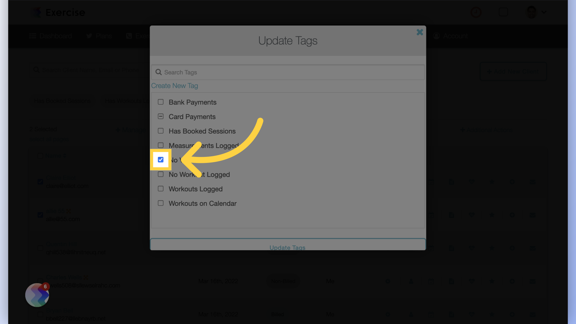Click the Spectre app icon in taskbar
This screenshot has width=576, height=324.
[37, 294]
